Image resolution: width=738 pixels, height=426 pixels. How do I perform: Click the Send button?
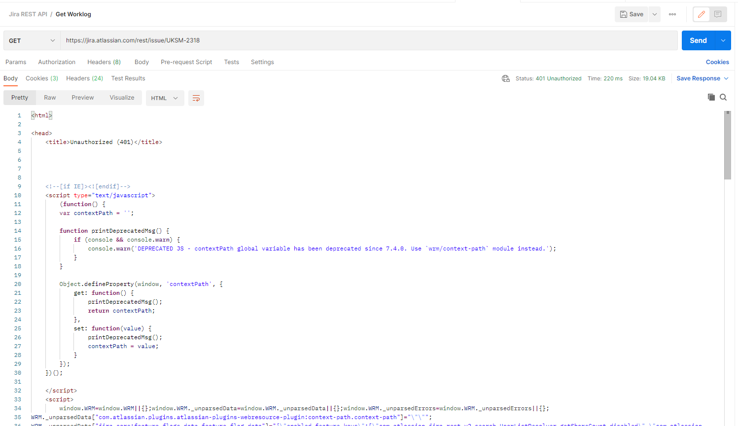(x=698, y=40)
